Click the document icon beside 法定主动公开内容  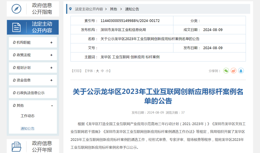pos(16,27)
